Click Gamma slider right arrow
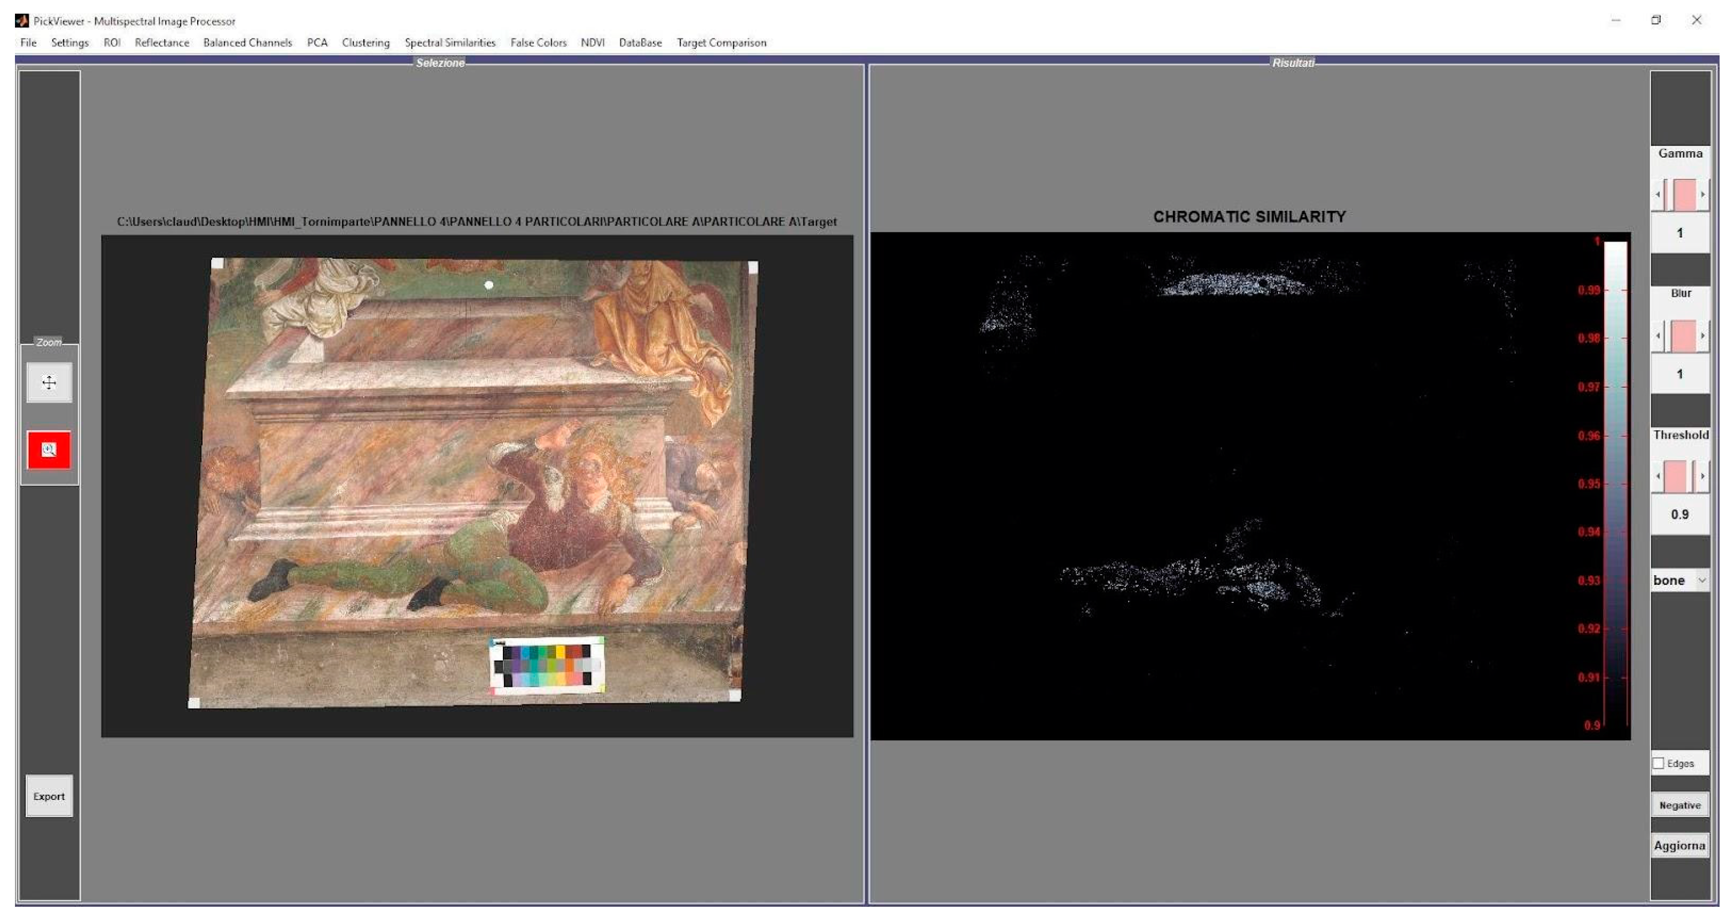Viewport: 1734px width, 918px height. click(x=1702, y=195)
